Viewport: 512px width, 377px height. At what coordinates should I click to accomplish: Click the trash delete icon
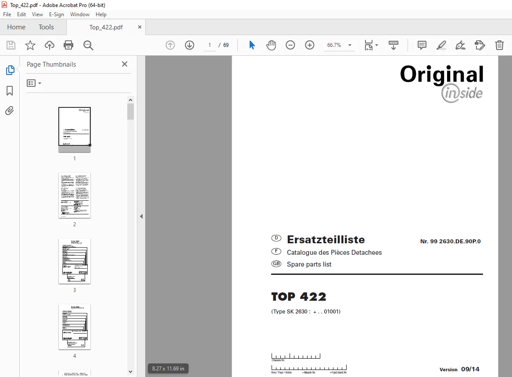point(499,45)
